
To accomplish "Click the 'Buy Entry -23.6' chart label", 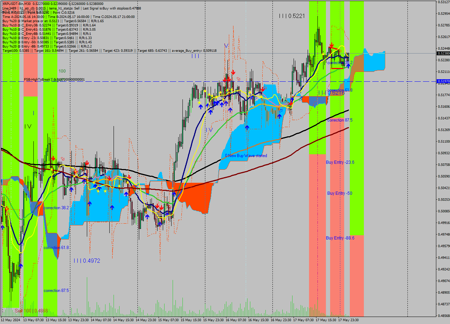I will click(x=340, y=162).
